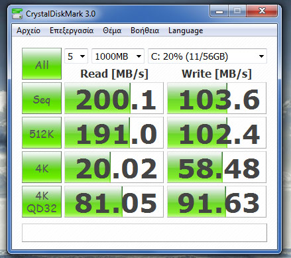Open the test count dropdown showing 5
The height and width of the screenshot is (258, 291).
(x=76, y=56)
